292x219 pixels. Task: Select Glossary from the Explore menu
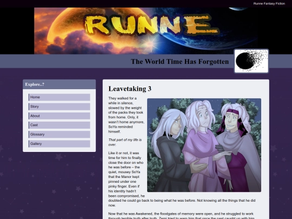point(59,134)
